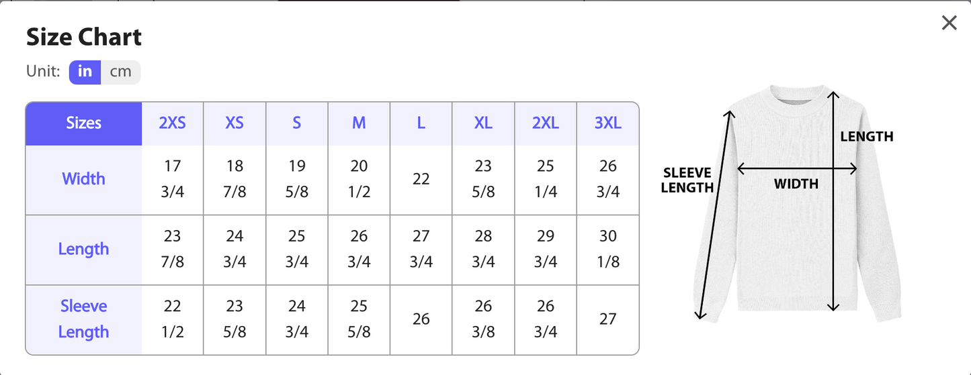The width and height of the screenshot is (971, 375).
Task: Select the 3XL size column header
Action: click(x=608, y=123)
